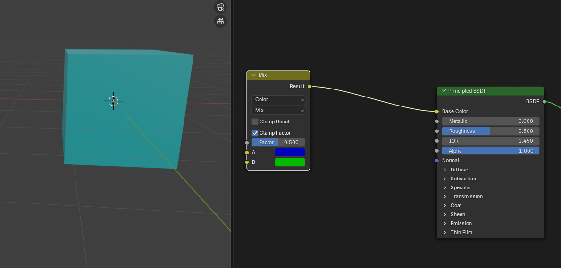Image resolution: width=561 pixels, height=268 pixels.
Task: Click the Factor slider in Mix node
Action: [278, 142]
